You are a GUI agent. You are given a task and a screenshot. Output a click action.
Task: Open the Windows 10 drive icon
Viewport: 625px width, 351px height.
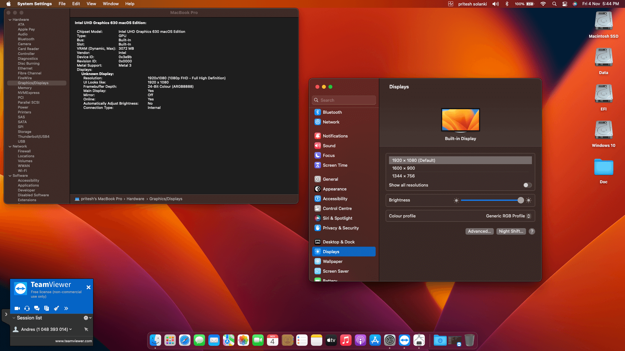[x=604, y=134]
